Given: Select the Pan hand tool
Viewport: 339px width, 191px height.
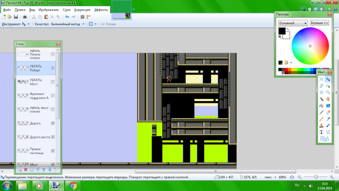Looking at the screenshot, I should [x=328, y=99].
